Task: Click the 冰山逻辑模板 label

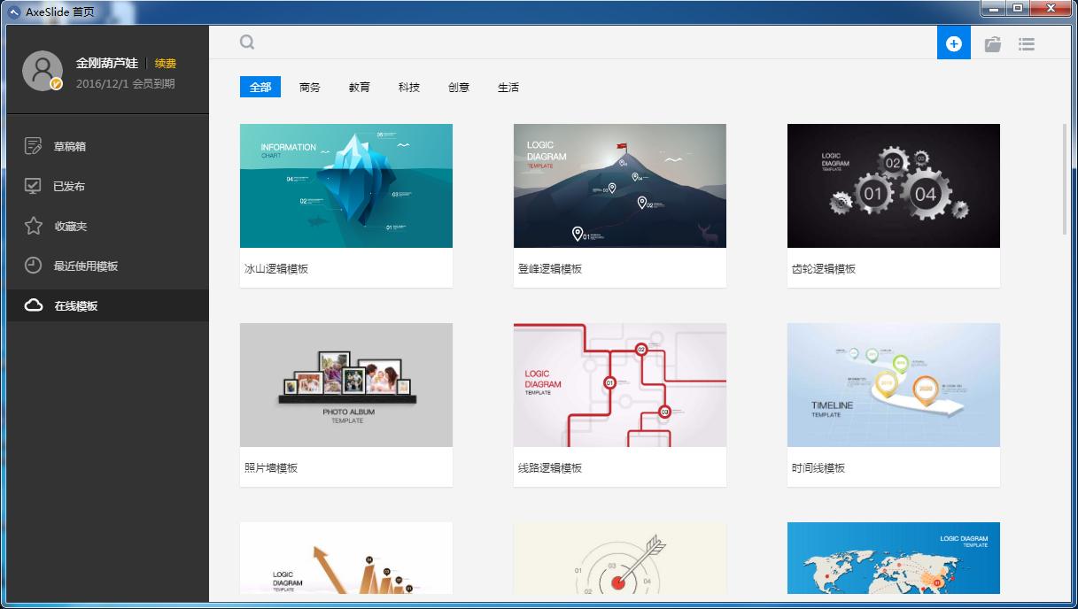Action: pyautogui.click(x=276, y=269)
